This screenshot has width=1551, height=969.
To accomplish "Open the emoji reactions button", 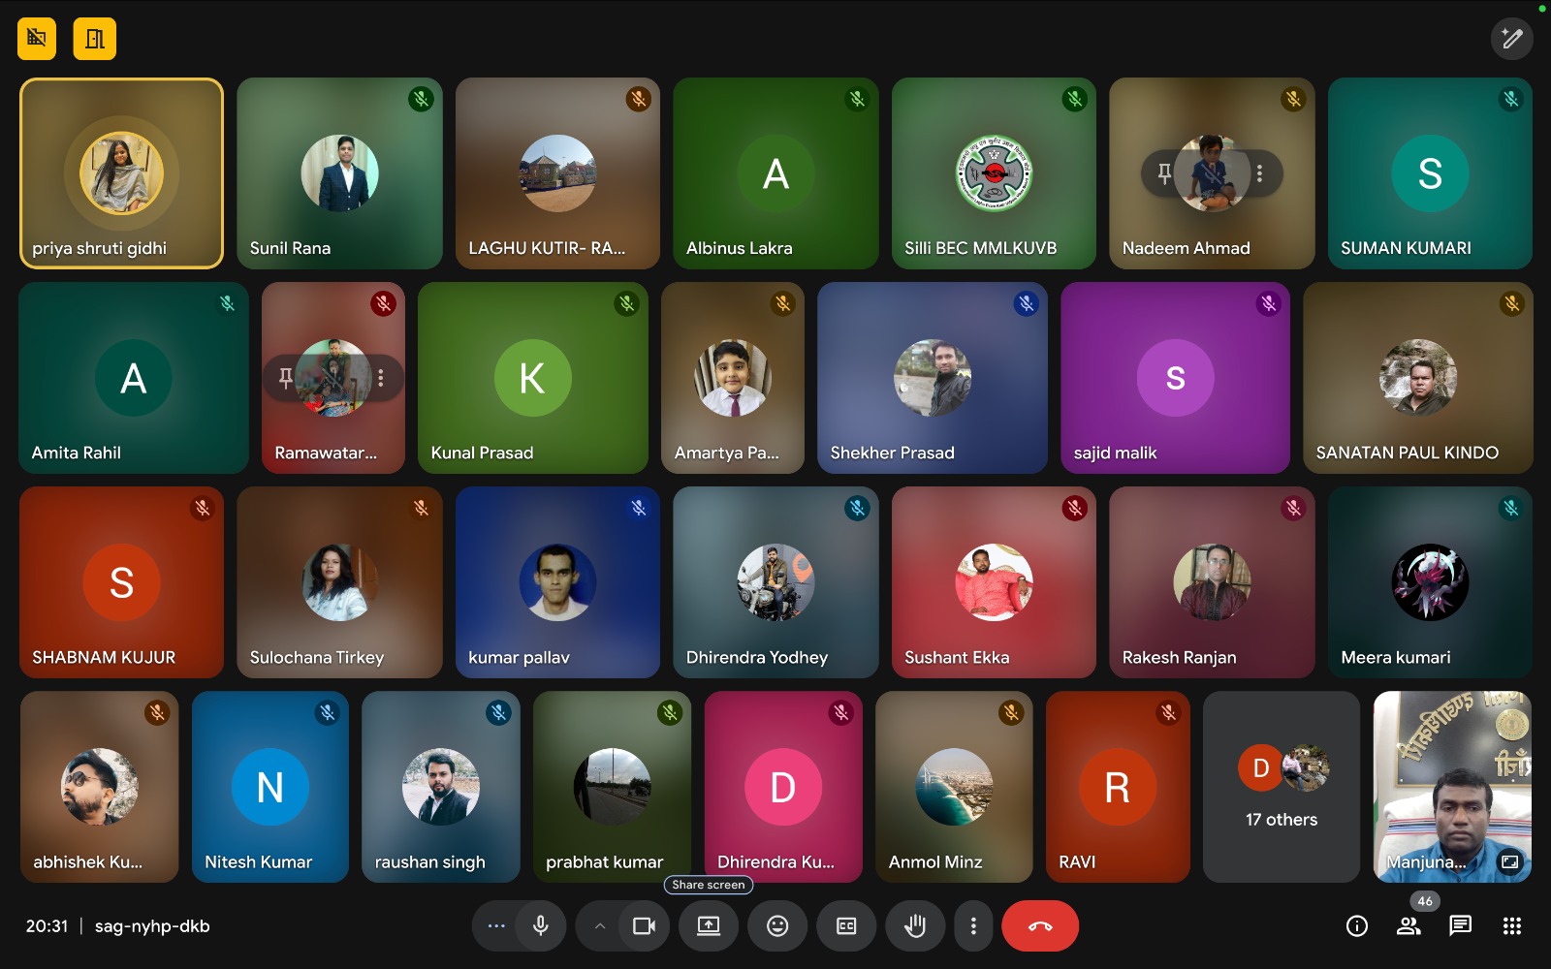I will (777, 926).
